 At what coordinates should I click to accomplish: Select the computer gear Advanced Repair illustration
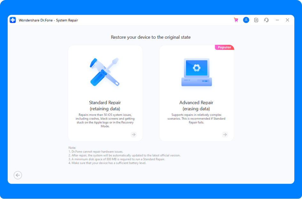pos(197,72)
